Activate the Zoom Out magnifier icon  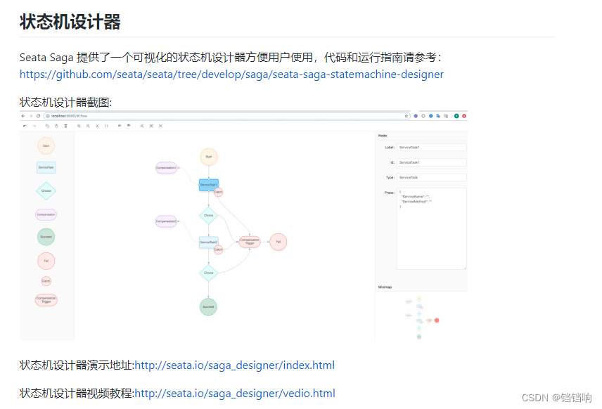click(88, 126)
